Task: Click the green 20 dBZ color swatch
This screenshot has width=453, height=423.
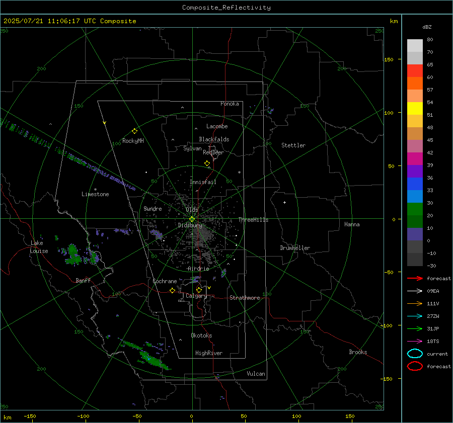Action: (415, 209)
